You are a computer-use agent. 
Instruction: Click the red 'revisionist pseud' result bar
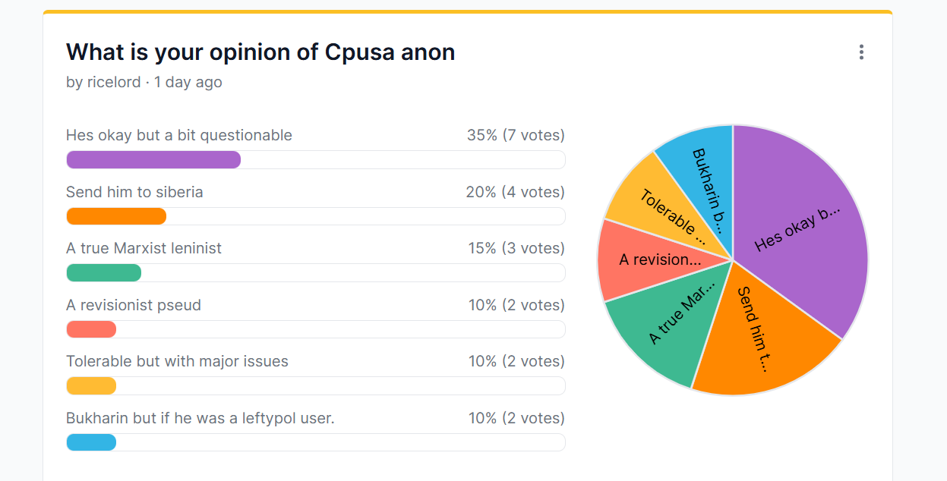pyautogui.click(x=91, y=329)
